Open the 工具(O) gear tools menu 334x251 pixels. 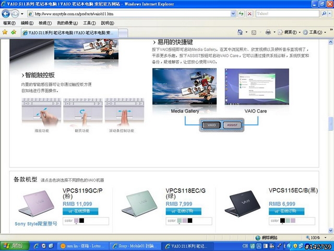coord(314,32)
